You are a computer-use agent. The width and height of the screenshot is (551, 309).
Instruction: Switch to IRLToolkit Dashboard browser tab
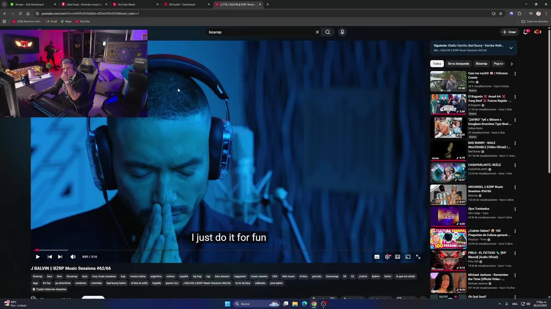click(x=186, y=4)
